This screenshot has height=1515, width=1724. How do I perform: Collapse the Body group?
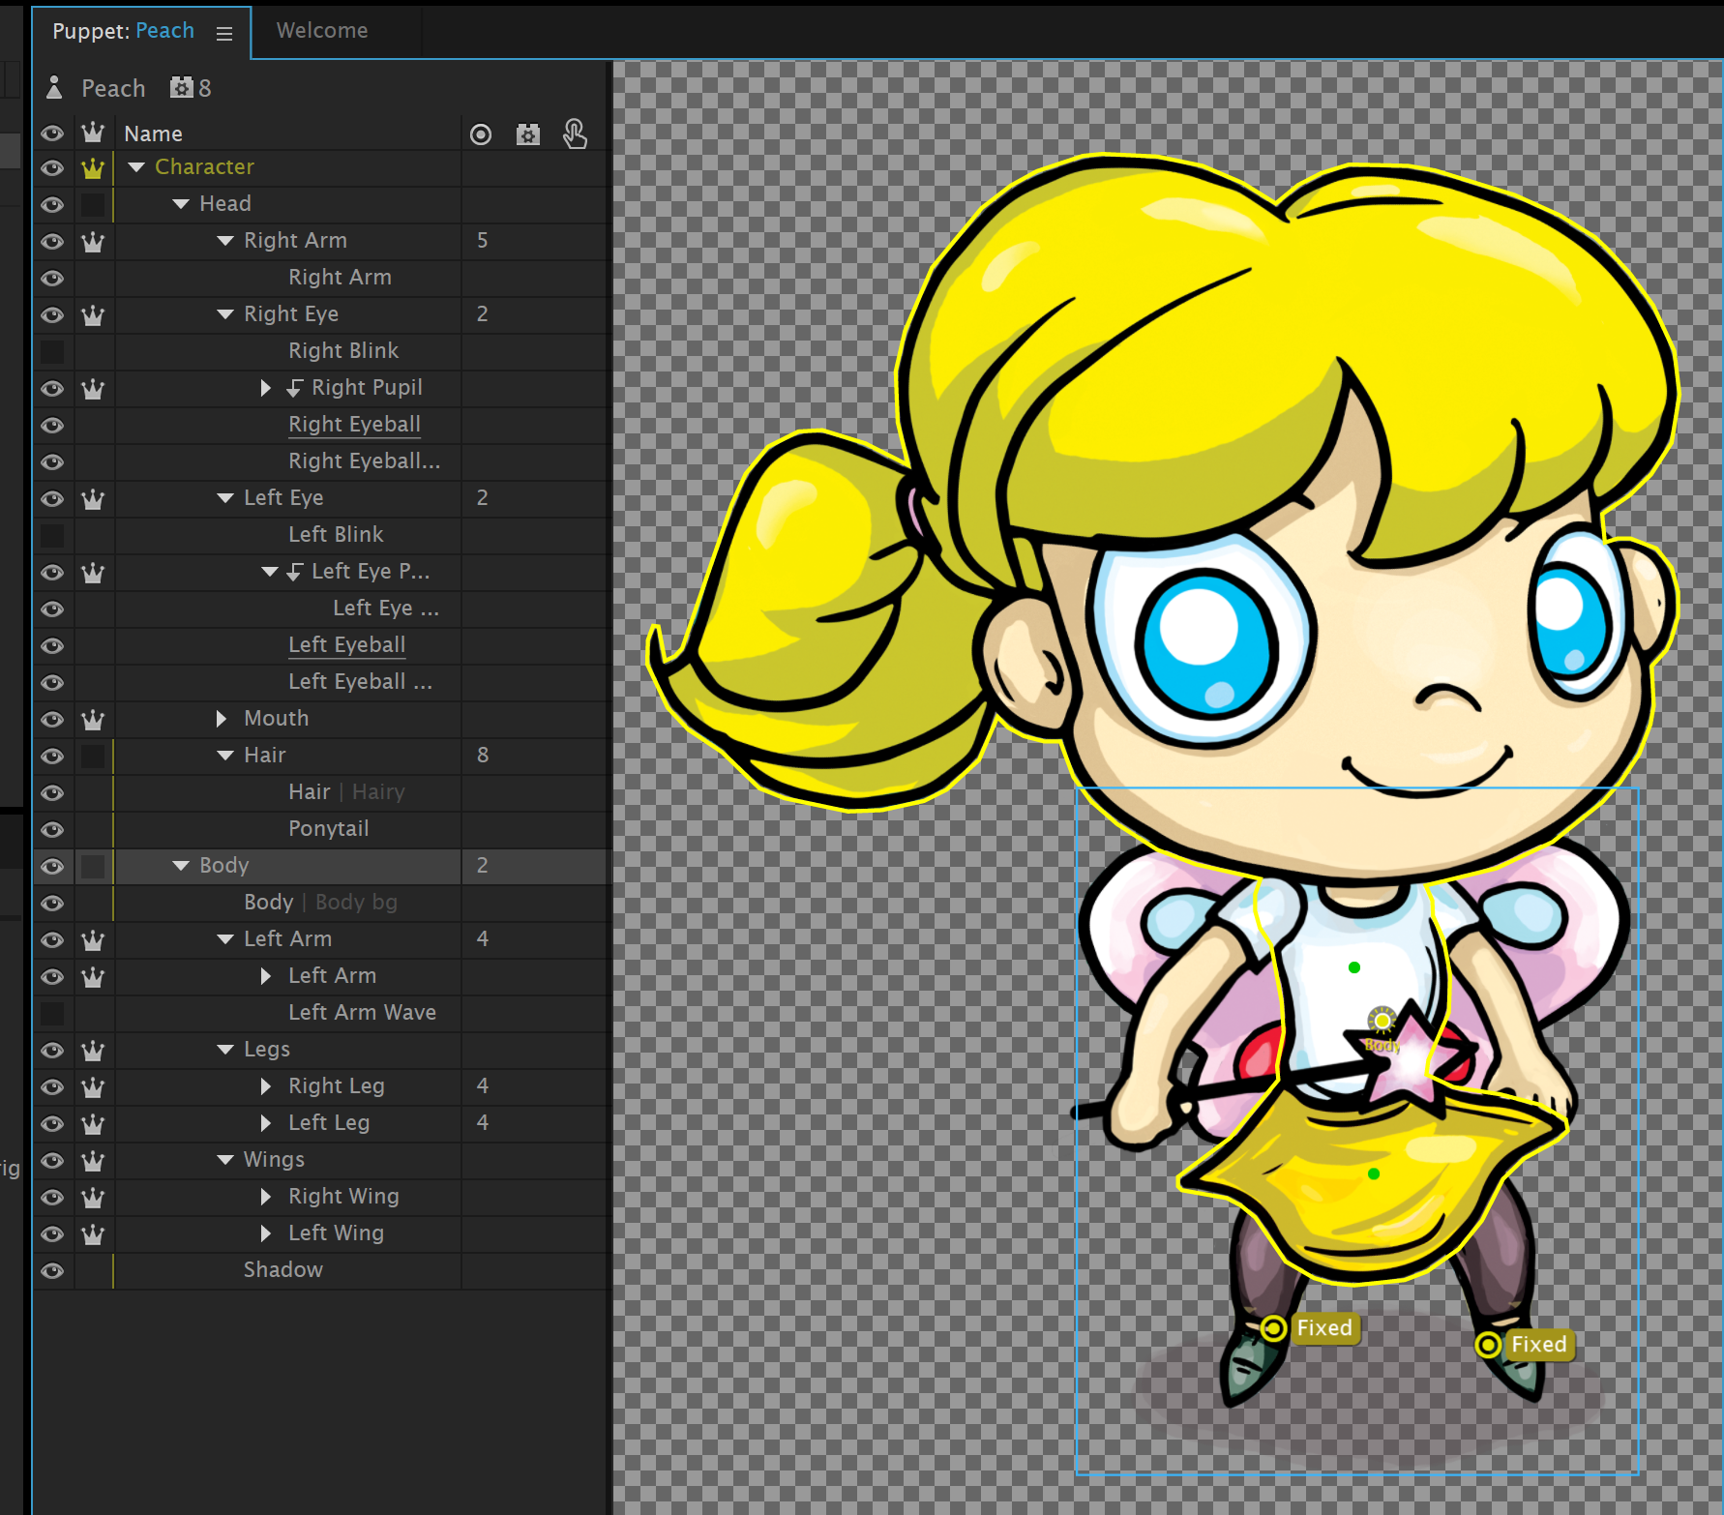[x=181, y=866]
